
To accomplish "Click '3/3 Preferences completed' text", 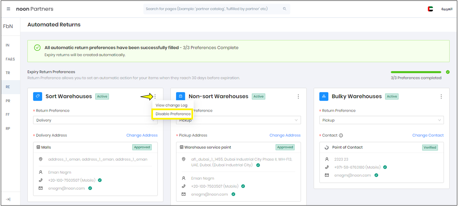I will pos(416,78).
